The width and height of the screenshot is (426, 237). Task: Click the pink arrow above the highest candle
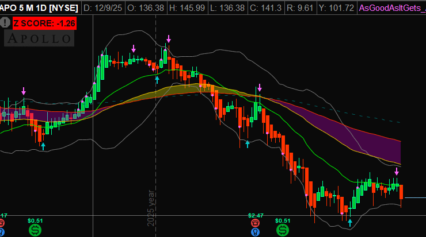(169, 39)
